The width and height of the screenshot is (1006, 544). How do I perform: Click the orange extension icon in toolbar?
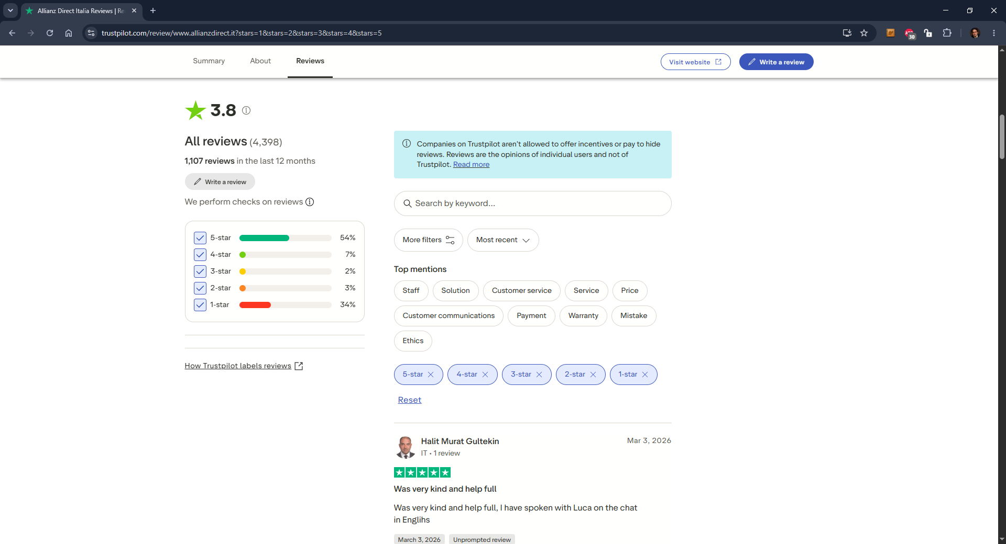point(891,33)
